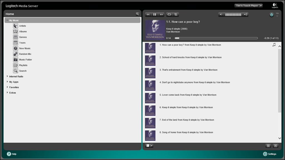Click the New Music icon
This screenshot has height=160, width=285.
pos(16,48)
